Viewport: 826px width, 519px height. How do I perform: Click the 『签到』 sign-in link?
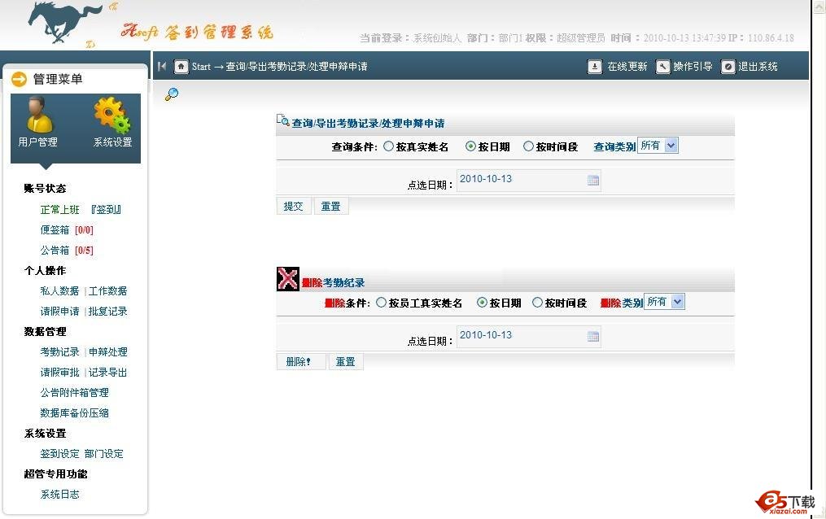tap(106, 210)
